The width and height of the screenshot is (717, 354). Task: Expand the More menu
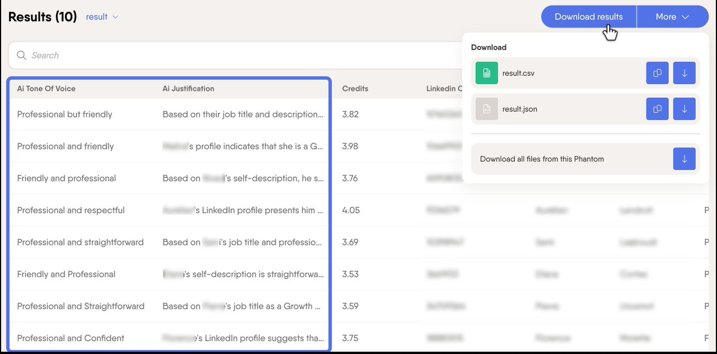point(672,16)
